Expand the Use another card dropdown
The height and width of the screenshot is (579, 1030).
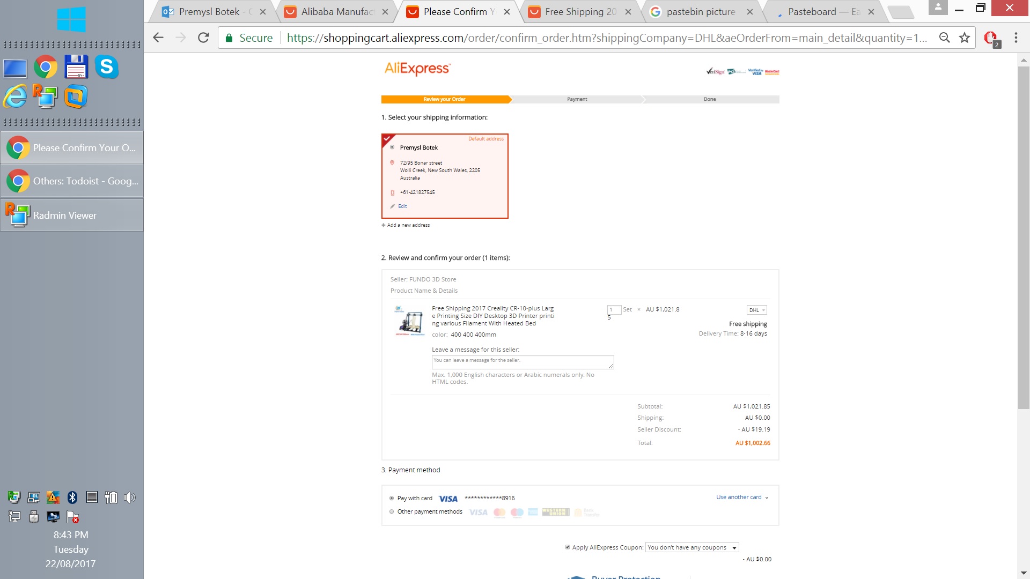coord(742,497)
